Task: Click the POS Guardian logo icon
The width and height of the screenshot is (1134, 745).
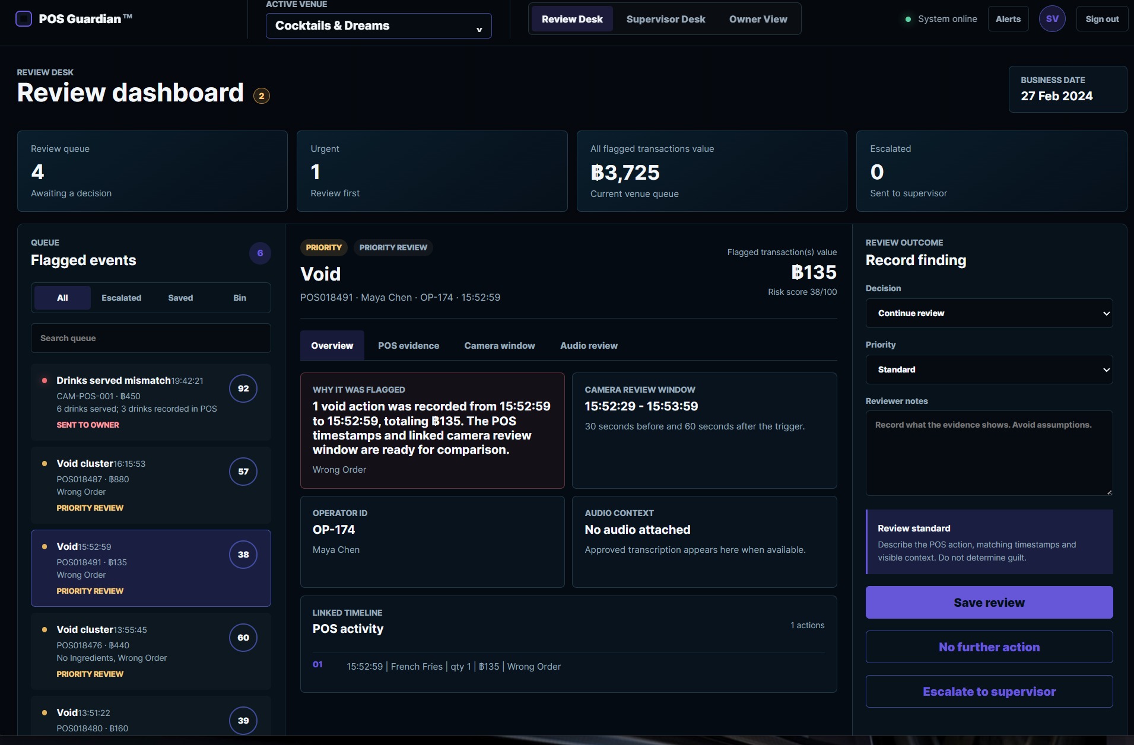Action: tap(24, 19)
